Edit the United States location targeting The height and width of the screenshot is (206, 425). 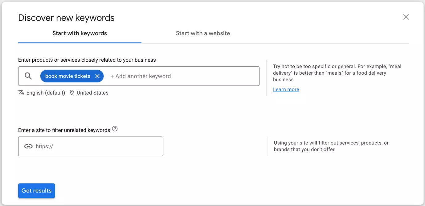pyautogui.click(x=92, y=93)
